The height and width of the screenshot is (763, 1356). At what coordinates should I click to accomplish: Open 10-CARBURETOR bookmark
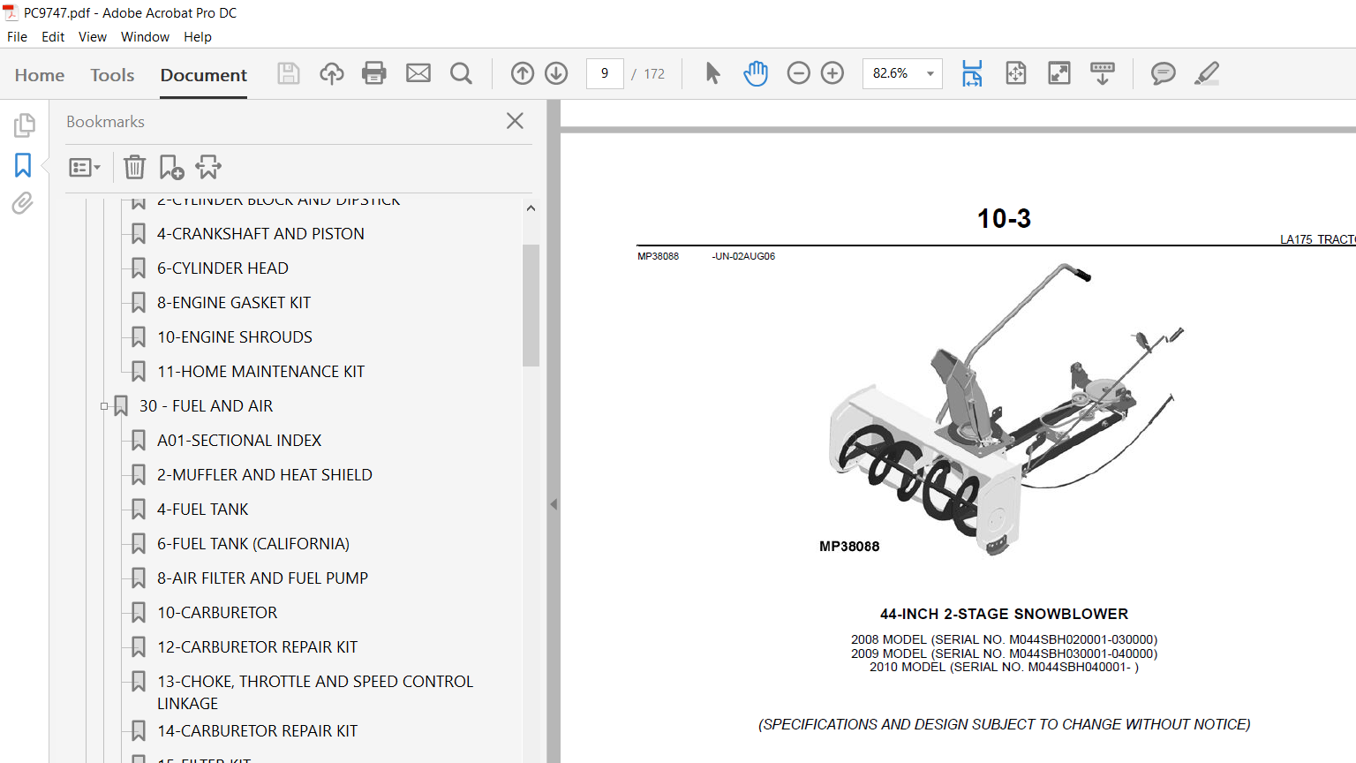click(217, 613)
